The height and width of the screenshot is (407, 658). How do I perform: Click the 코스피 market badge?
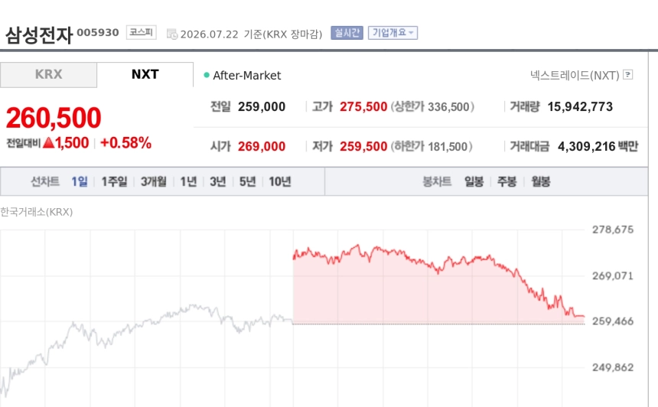point(142,32)
